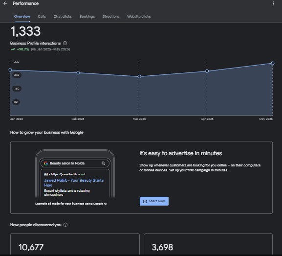This screenshot has width=282, height=256.
Task: Click 'It's easy to advertise in minutes' heading
Action: 180,153
